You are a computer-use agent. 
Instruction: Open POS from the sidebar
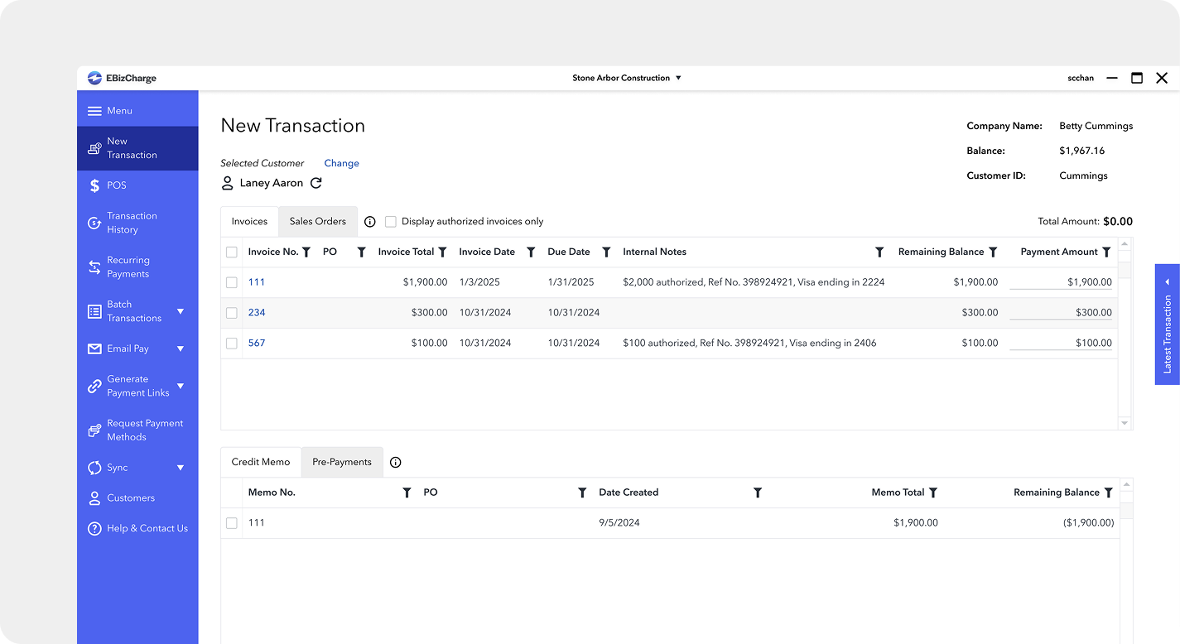(137, 185)
